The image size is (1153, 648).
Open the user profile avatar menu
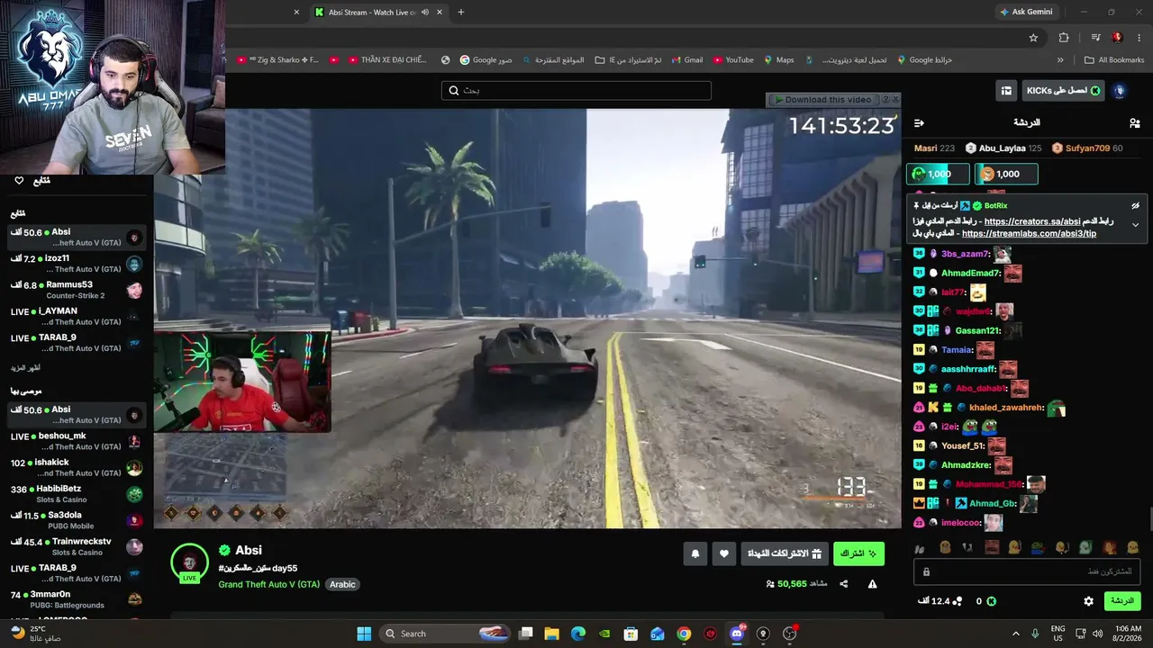1119,91
